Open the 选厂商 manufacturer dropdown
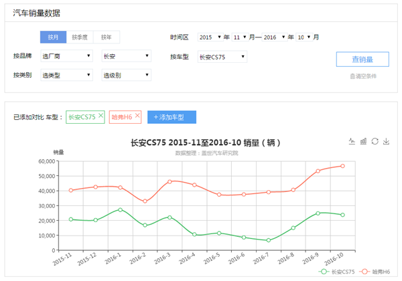The width and height of the screenshot is (402, 281). tap(66, 56)
